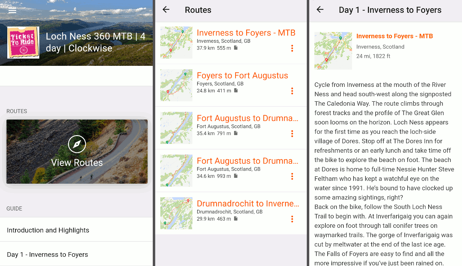Viewport: 462px width, 266px height.
Task: Open options menu for Inverness to Foyers - MTB
Action: [x=292, y=48]
